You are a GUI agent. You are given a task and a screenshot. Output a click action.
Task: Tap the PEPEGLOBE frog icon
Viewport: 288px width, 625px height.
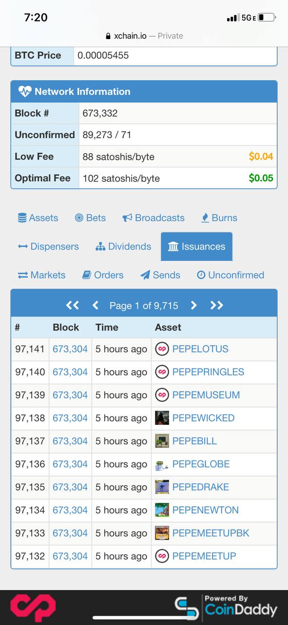162,464
